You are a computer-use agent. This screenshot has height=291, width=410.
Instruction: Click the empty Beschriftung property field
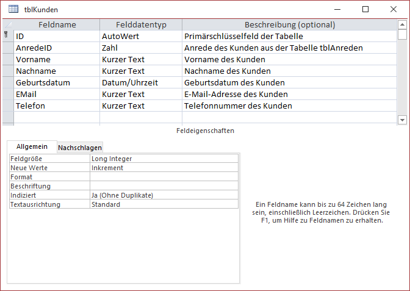tap(164, 186)
